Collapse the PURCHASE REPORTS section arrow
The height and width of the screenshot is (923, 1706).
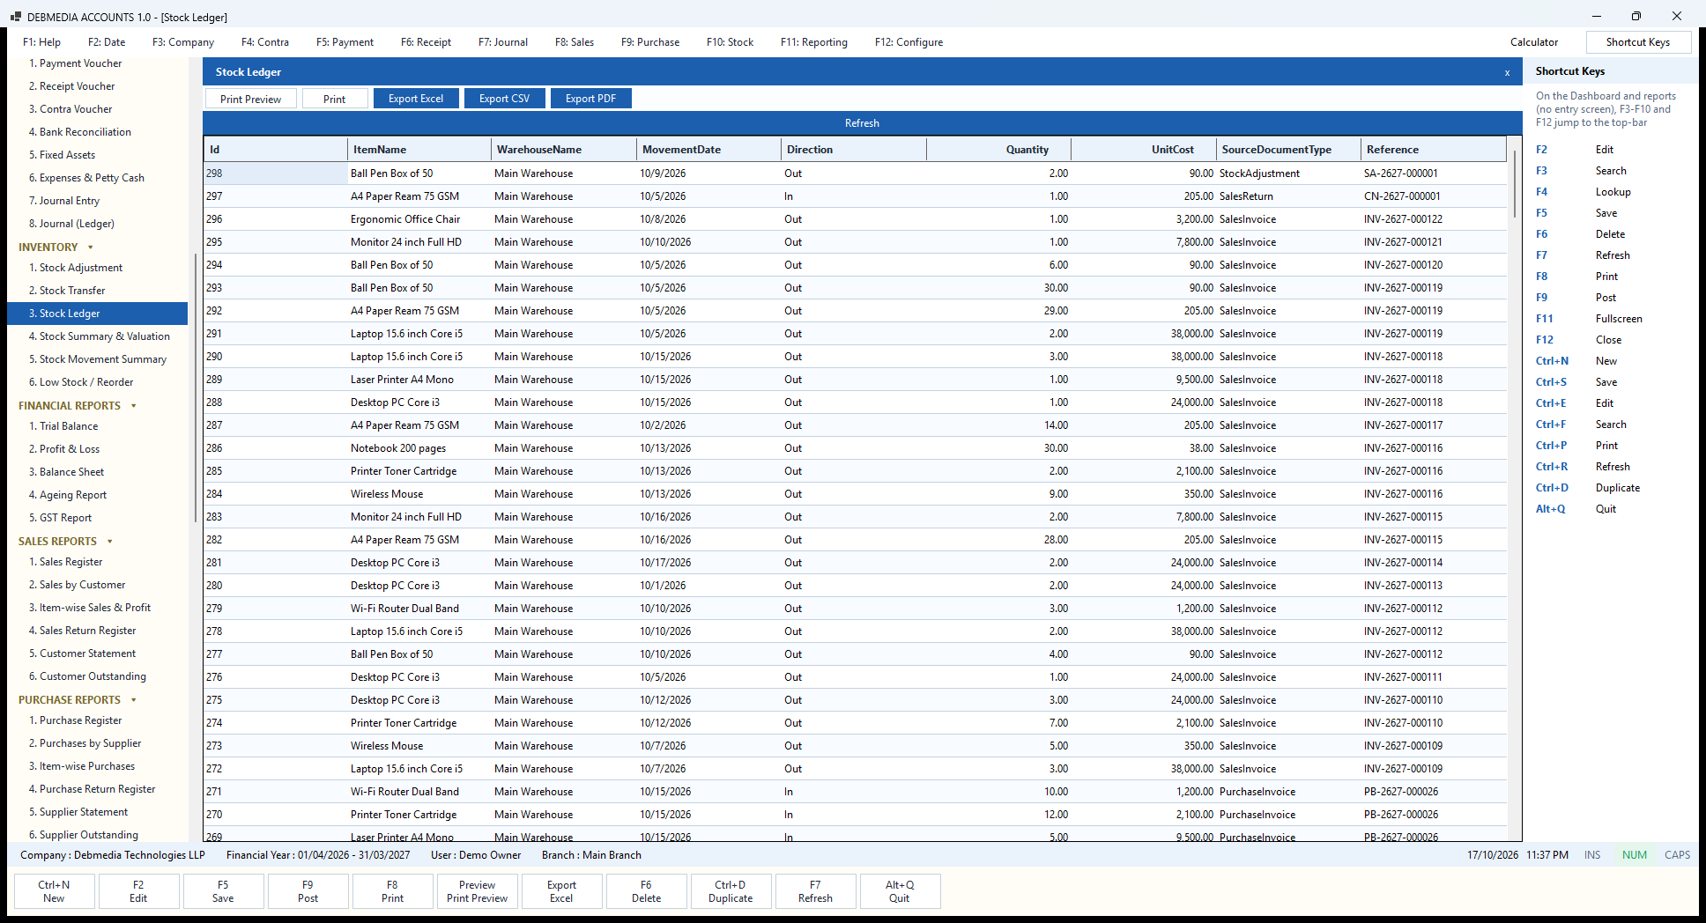coord(133,700)
